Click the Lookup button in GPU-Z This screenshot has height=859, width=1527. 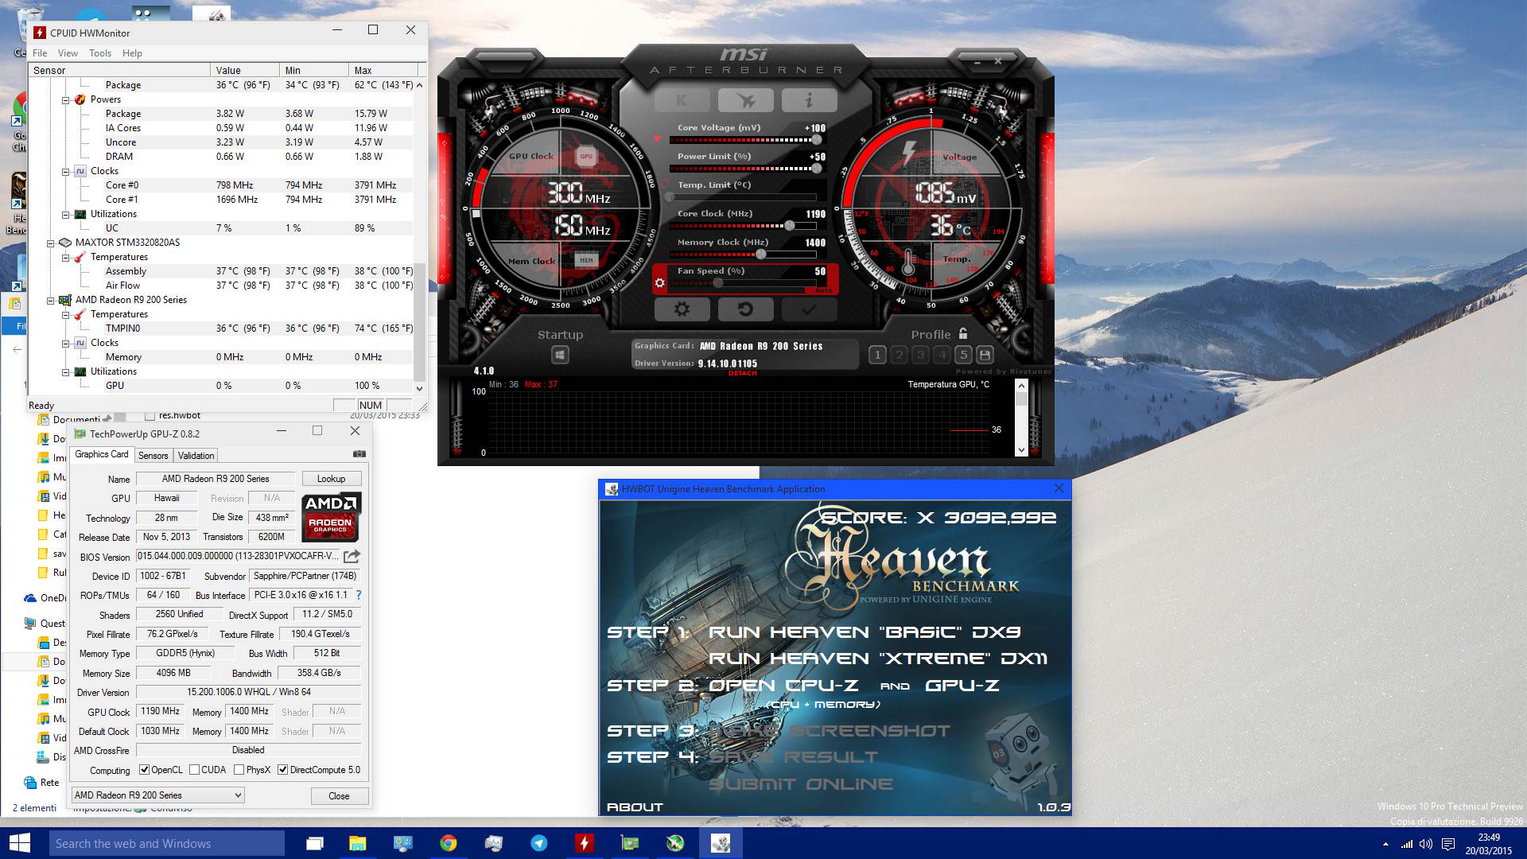(331, 479)
